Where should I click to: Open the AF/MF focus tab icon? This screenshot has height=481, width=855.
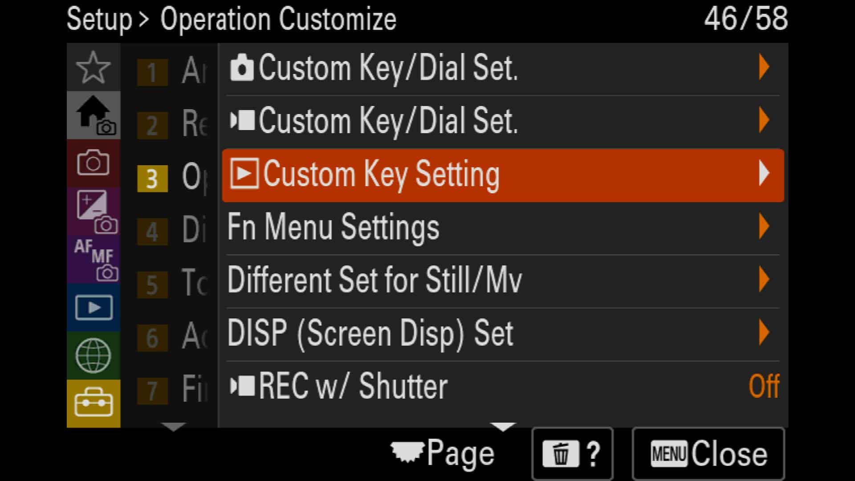pos(93,259)
